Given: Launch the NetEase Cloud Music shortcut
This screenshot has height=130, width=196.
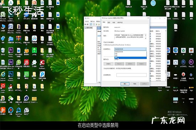Looking at the screenshot, I should pos(26,62).
